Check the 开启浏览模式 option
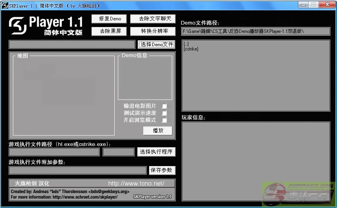The image size is (337, 208). click(164, 120)
